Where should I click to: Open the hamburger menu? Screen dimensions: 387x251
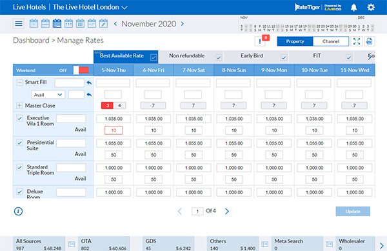(19, 24)
